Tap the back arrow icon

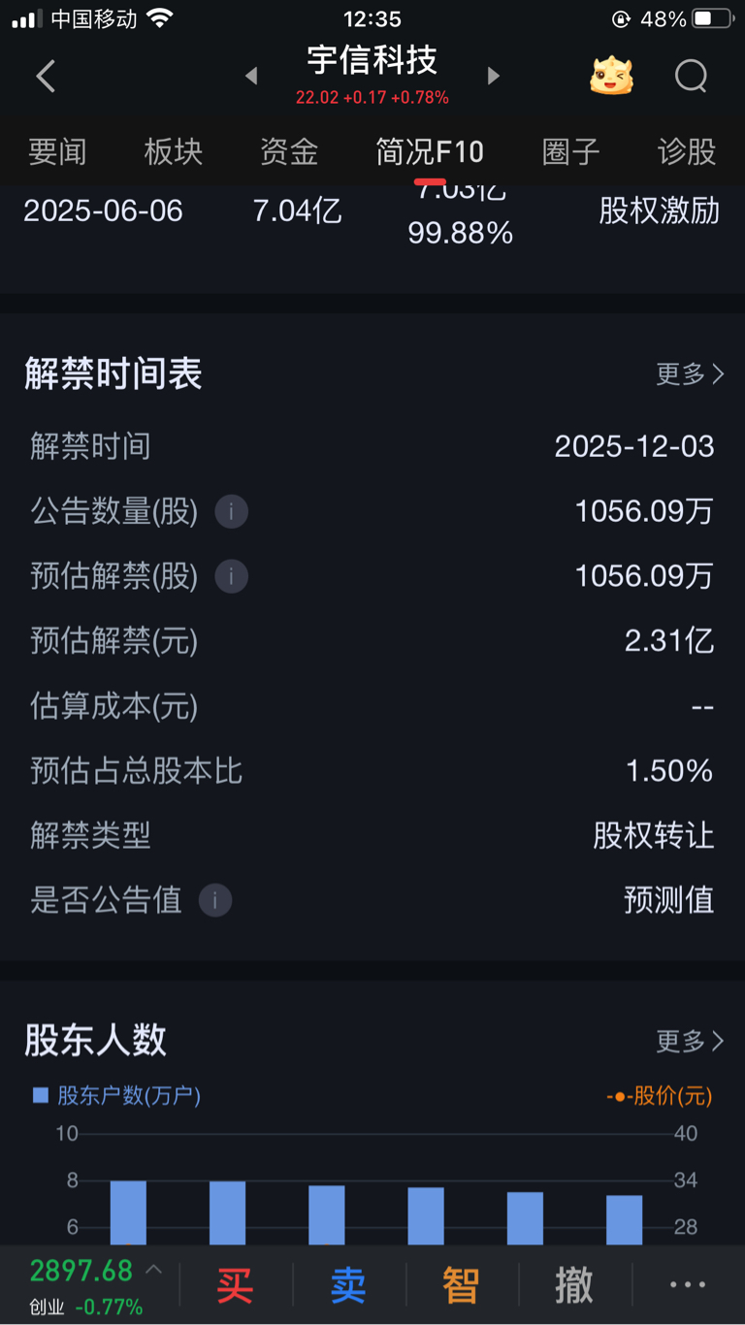tap(46, 76)
